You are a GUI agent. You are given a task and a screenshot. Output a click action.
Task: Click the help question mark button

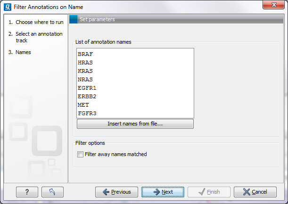(27, 192)
